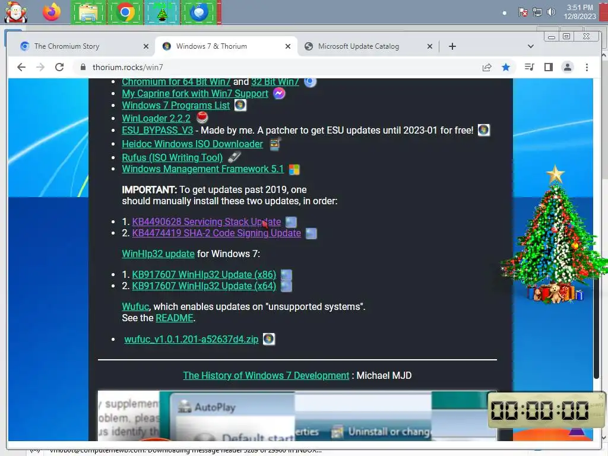
Task: Open KB917607 WinHlp32 Update (x86) link
Action: pos(204,274)
